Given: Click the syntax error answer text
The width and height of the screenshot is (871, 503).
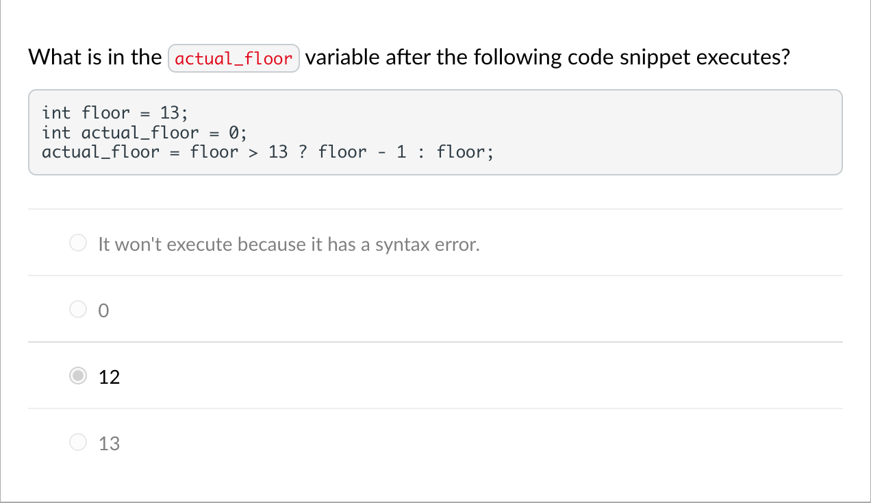Looking at the screenshot, I should (x=288, y=244).
